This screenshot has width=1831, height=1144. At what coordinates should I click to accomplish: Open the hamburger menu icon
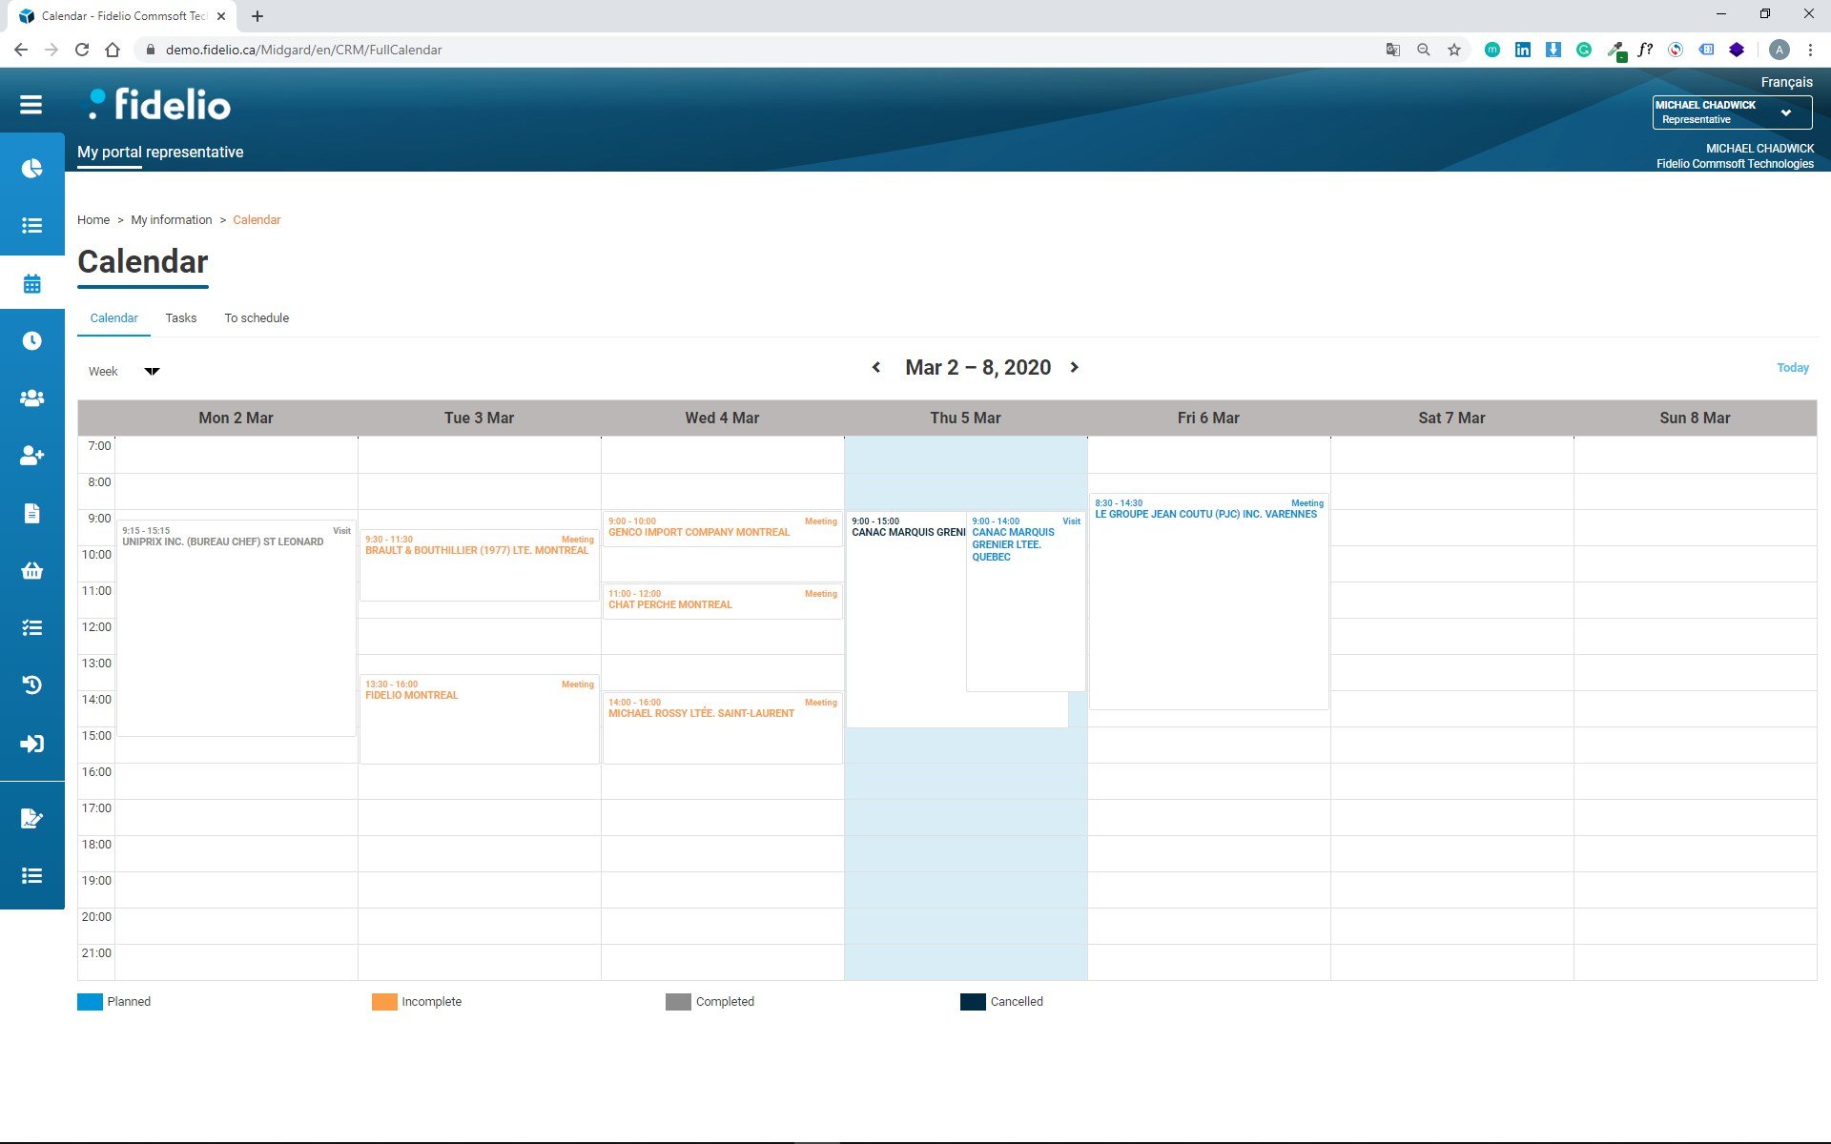point(31,105)
